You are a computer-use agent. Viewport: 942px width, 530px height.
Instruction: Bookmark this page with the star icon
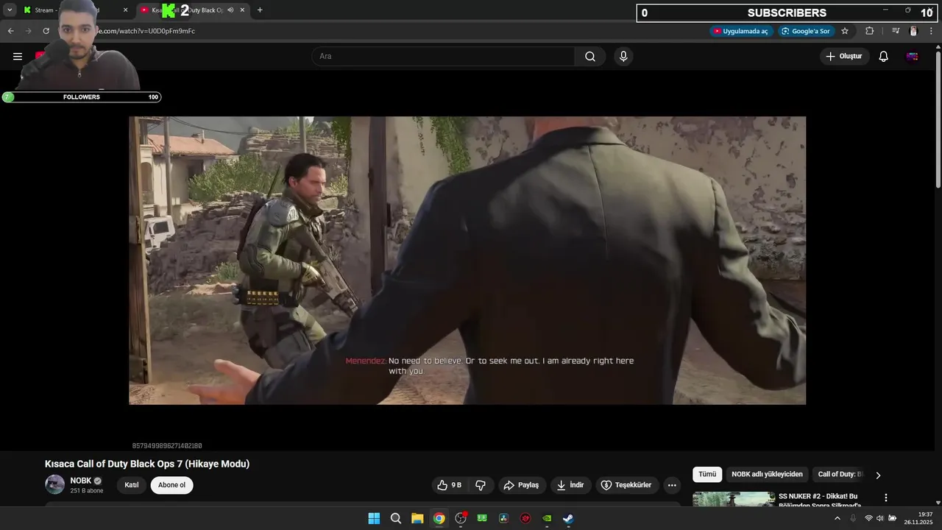(x=845, y=31)
